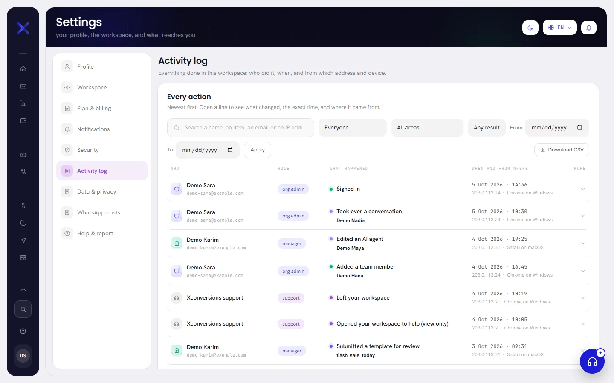Open the pie chart icon in sidebar
This screenshot has width=614, height=383.
pos(23,223)
